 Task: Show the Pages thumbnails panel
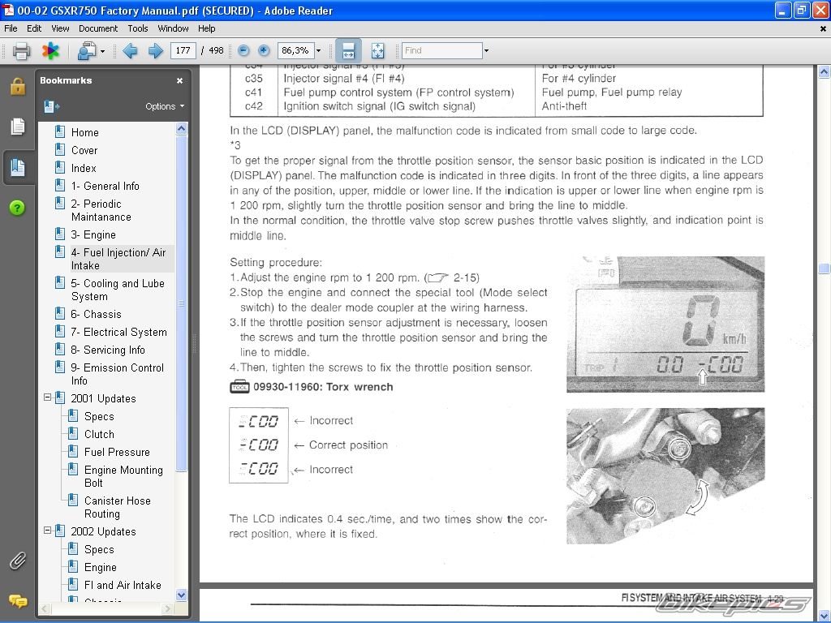click(18, 127)
